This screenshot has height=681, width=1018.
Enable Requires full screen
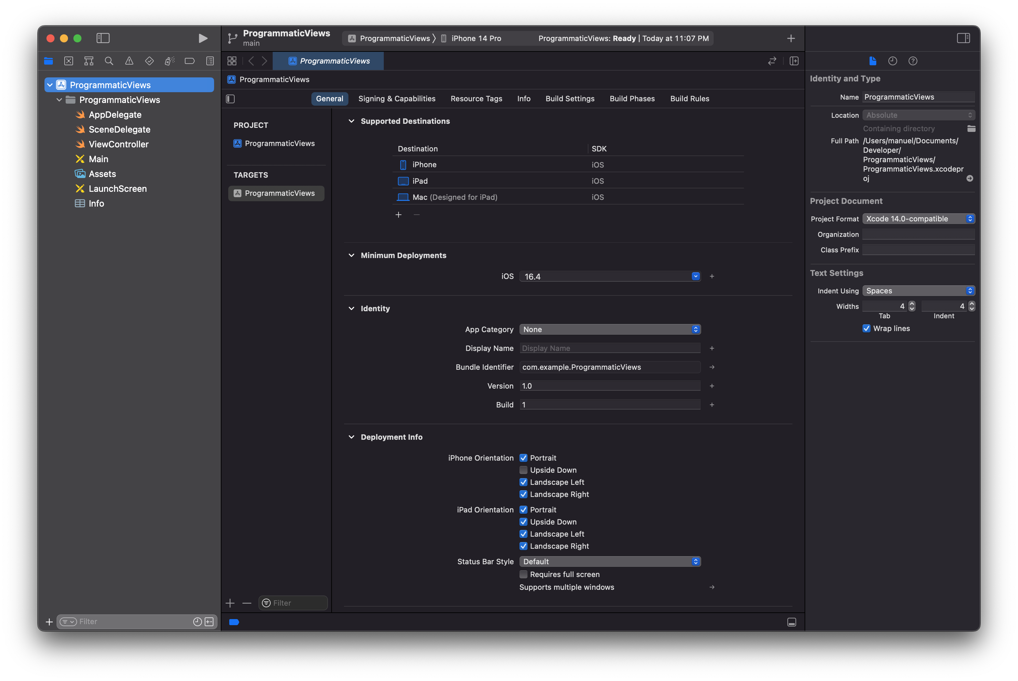point(523,574)
